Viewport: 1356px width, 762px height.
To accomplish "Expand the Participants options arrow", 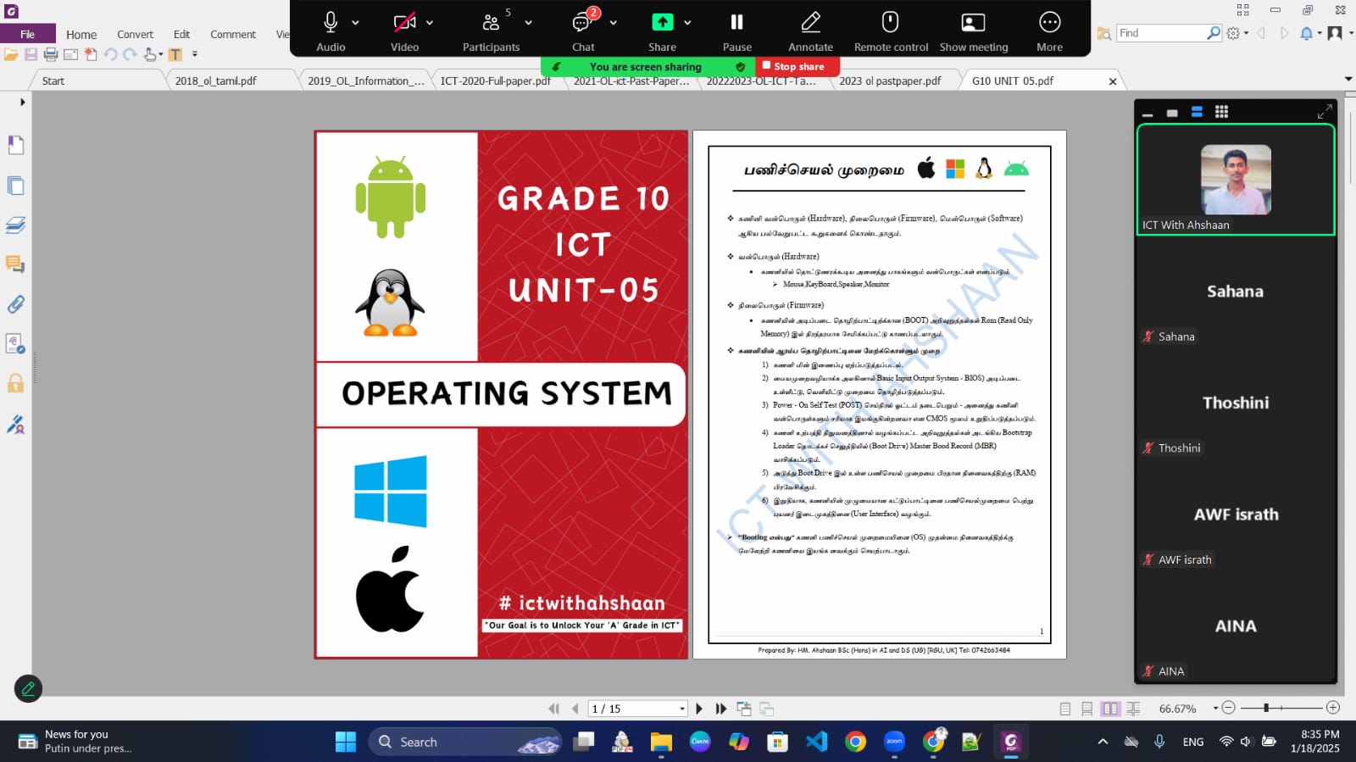I will (529, 23).
